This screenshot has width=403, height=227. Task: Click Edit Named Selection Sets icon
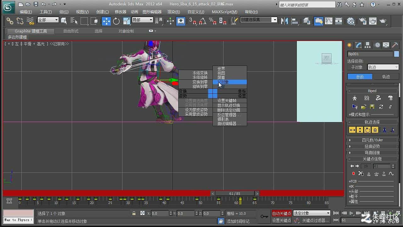[x=234, y=21]
